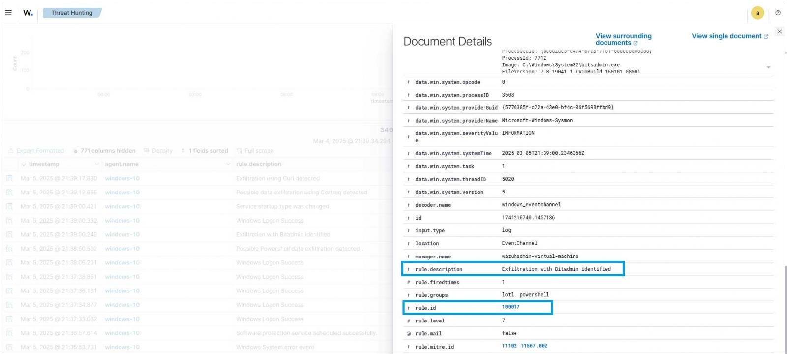This screenshot has width=787, height=354.
Task: Inspect document at 21:37:38.861
Action: tap(9, 277)
